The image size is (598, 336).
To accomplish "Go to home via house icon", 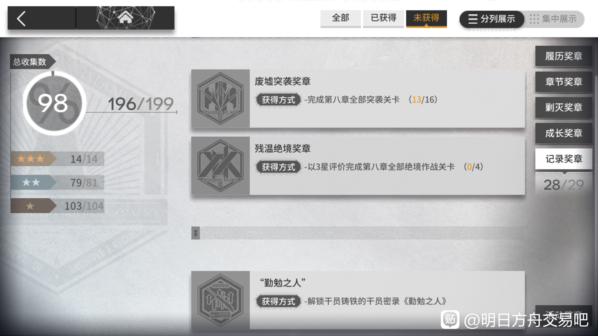I will tap(125, 18).
